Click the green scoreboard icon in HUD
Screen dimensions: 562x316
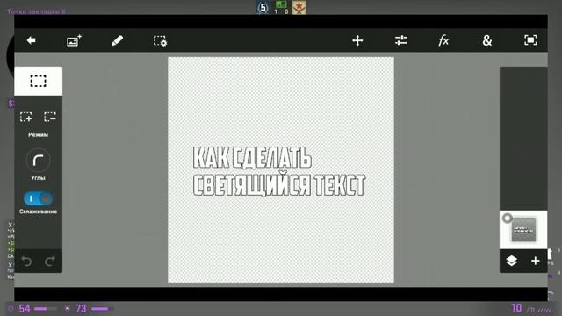coord(281,4)
